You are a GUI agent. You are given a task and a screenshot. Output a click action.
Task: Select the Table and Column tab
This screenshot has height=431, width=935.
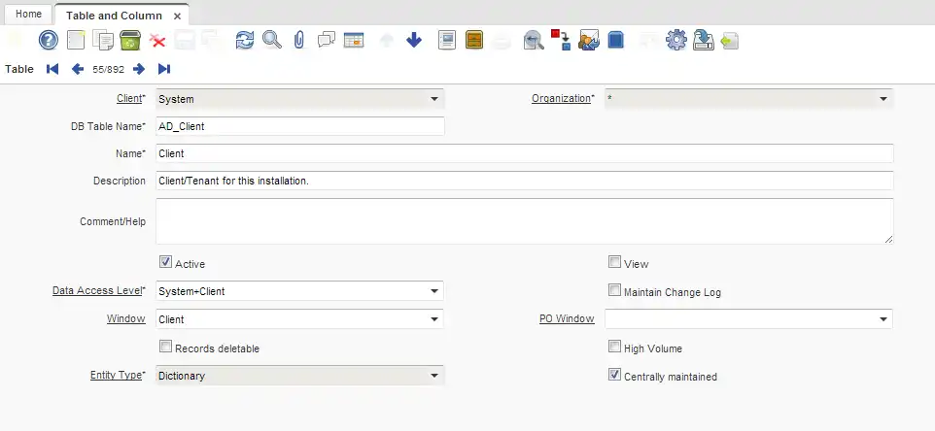point(114,16)
